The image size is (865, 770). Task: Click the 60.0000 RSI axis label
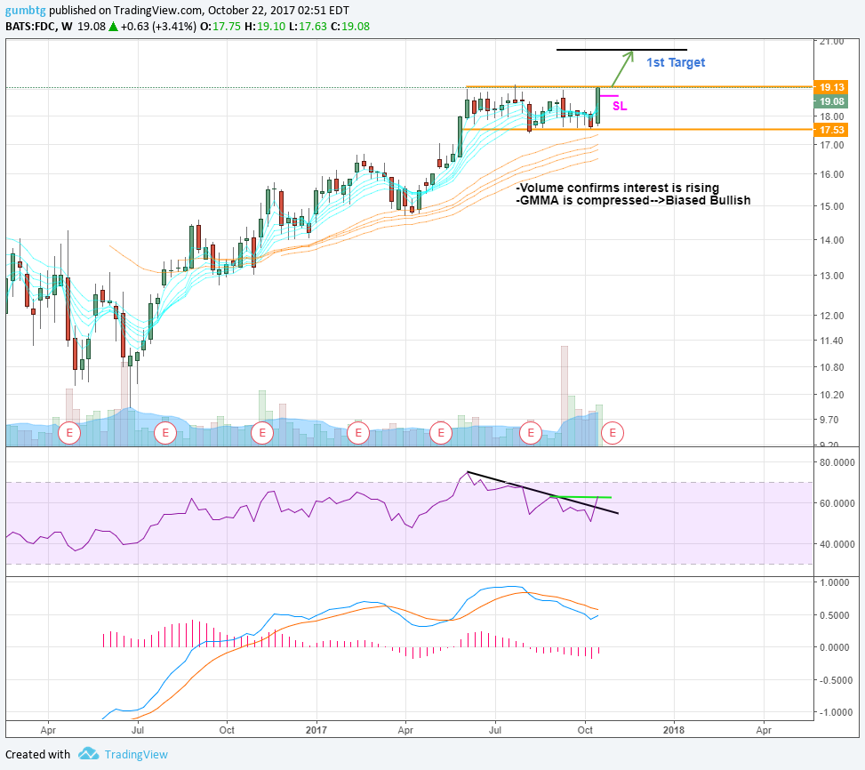pyautogui.click(x=837, y=503)
